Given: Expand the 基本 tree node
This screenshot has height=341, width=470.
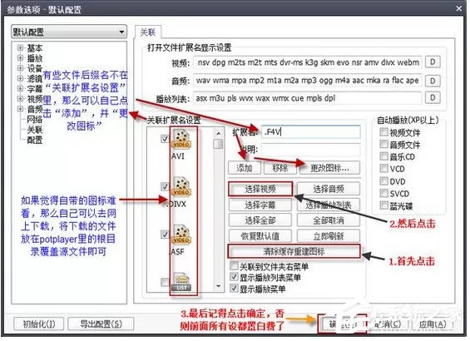Looking at the screenshot, I should pos(20,47).
